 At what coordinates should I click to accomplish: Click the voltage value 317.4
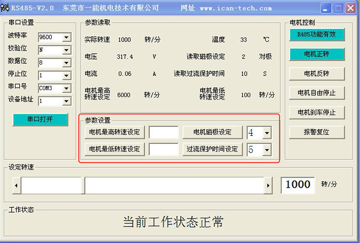tap(125, 56)
